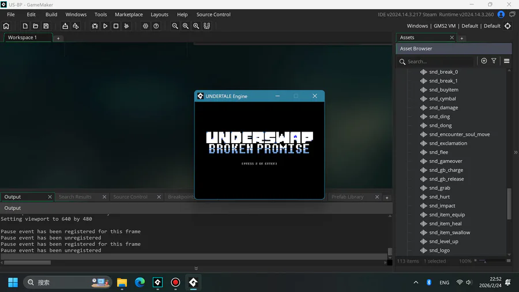
Task: Click the Windows Start button
Action: (x=13, y=282)
